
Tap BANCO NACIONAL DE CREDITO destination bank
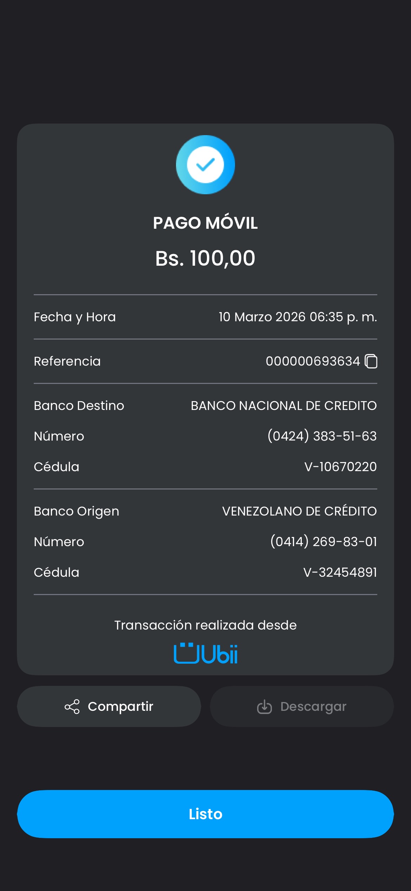pyautogui.click(x=283, y=406)
